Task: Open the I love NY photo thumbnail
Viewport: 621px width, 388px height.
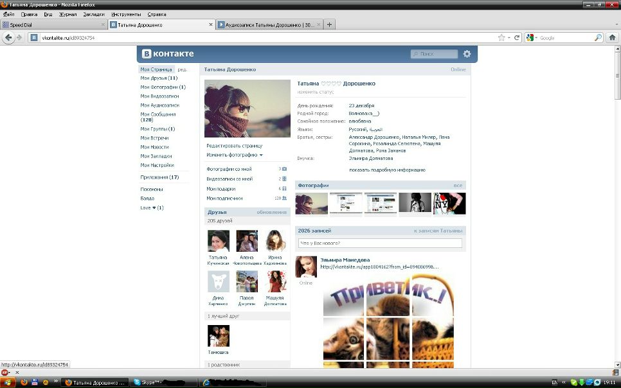Action: pos(449,204)
